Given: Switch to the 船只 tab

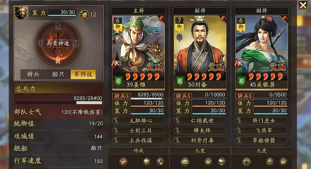Looking at the screenshot, I should [58, 74].
